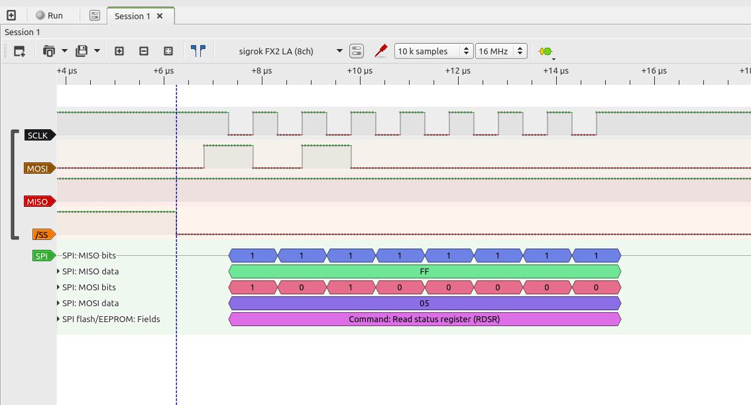The width and height of the screenshot is (751, 405).
Task: Expand the save options dropdown arrow
Action: 97,51
